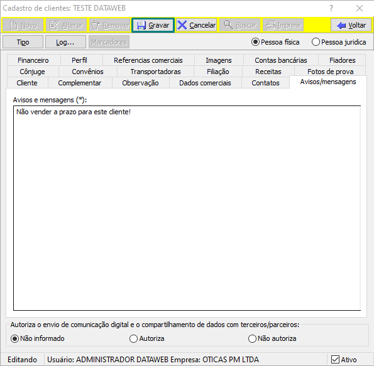Click inside the Avisos e mensagens text area
The image size is (374, 366).
click(x=187, y=208)
